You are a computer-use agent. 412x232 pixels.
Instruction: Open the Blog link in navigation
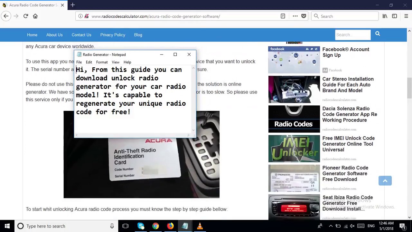pyautogui.click(x=138, y=35)
